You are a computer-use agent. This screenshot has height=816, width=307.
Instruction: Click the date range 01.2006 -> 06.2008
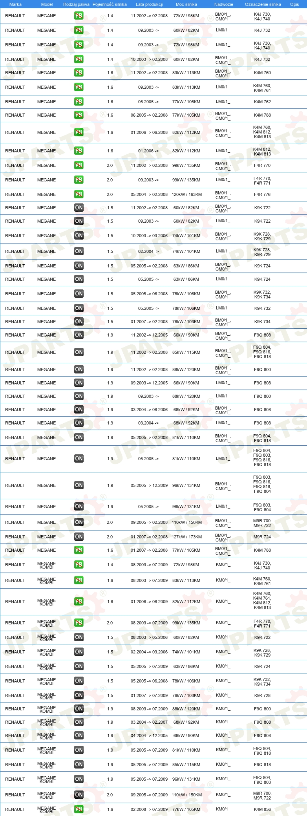point(149,132)
